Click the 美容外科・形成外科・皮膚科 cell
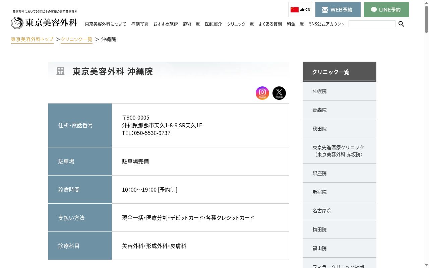Image resolution: width=429 pixels, height=268 pixels. click(200, 246)
